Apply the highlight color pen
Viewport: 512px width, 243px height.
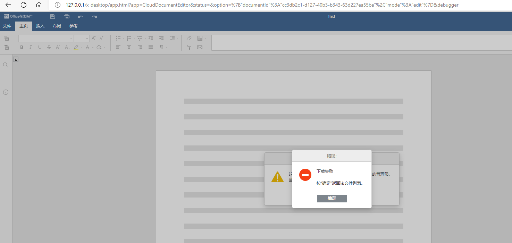click(x=76, y=47)
